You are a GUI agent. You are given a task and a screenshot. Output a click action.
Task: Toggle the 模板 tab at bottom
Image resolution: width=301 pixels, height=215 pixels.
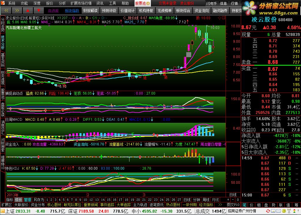click(19, 200)
